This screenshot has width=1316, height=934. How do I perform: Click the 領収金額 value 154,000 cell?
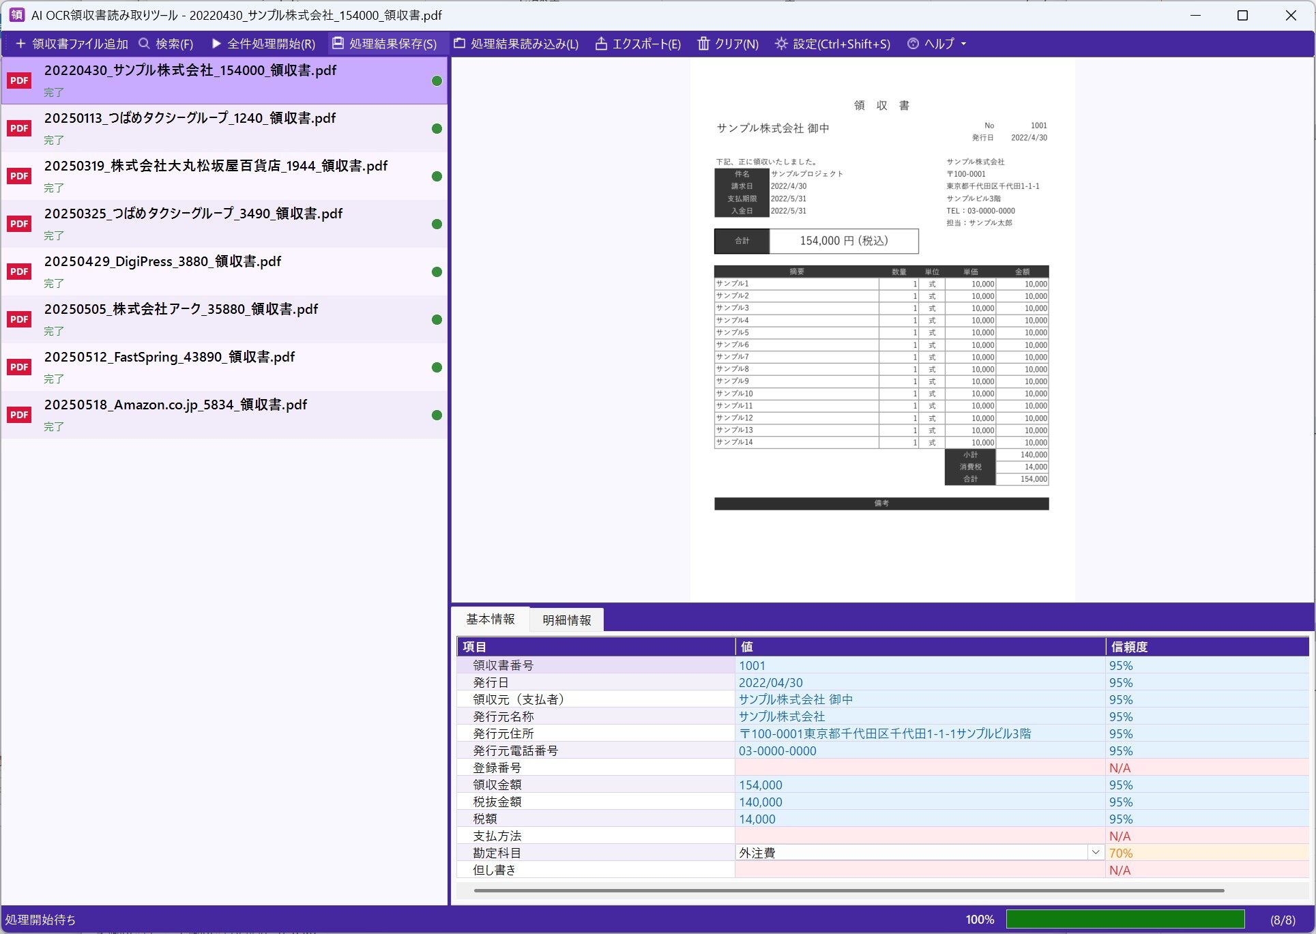pos(760,785)
